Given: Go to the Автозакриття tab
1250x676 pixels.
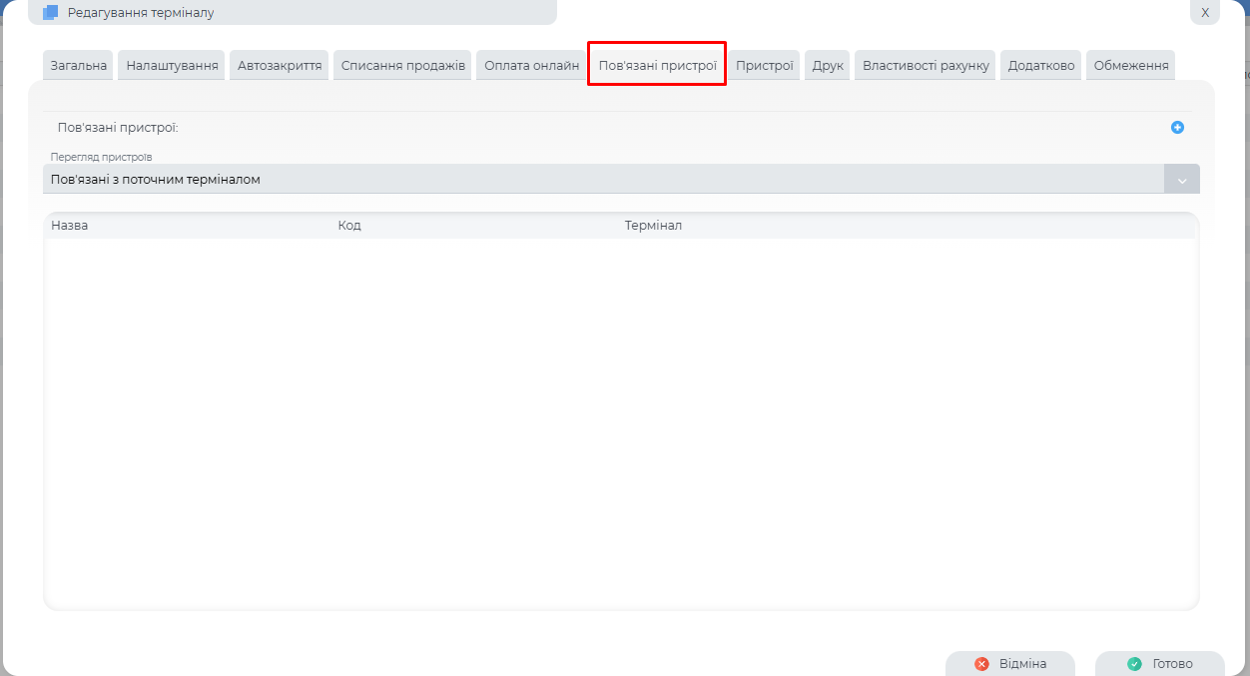Looking at the screenshot, I should [280, 66].
